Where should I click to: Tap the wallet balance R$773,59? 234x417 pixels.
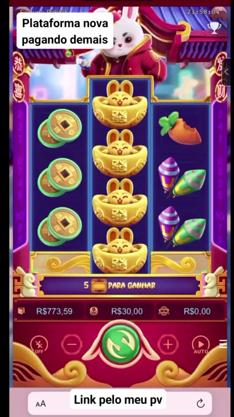(x=49, y=311)
